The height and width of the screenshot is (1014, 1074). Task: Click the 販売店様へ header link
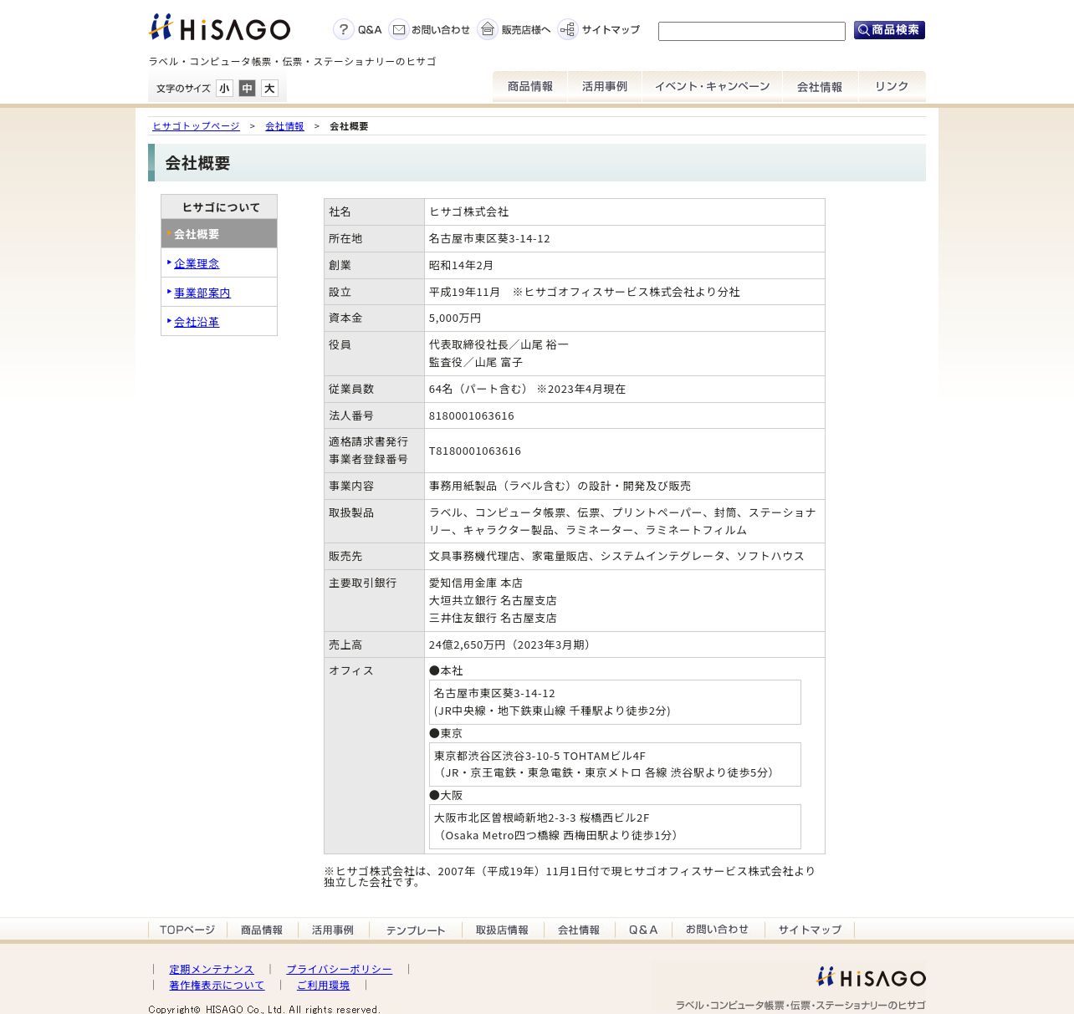(x=526, y=30)
